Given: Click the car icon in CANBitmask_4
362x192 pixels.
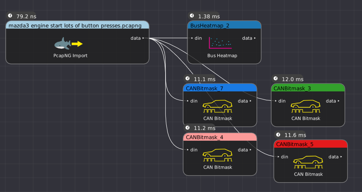Looking at the screenshot, I should point(218,155).
